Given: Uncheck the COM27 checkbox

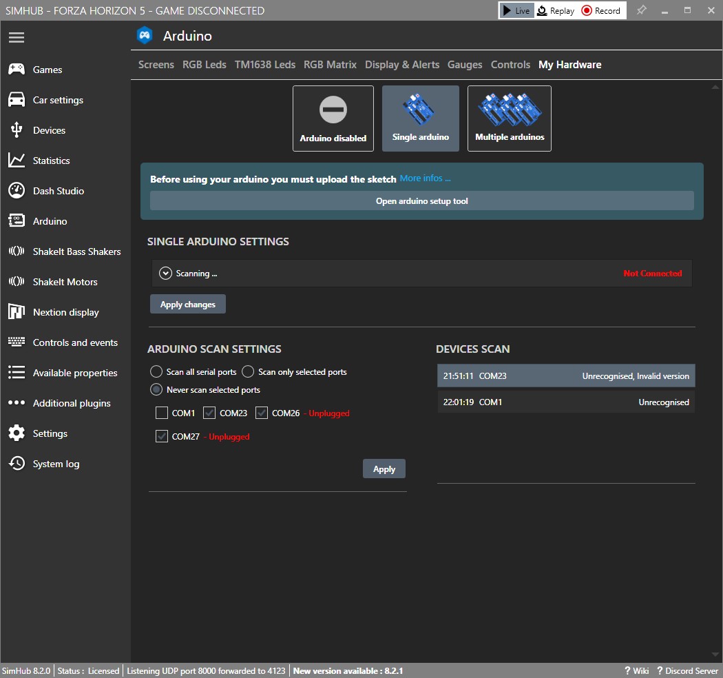Looking at the screenshot, I should click(161, 436).
